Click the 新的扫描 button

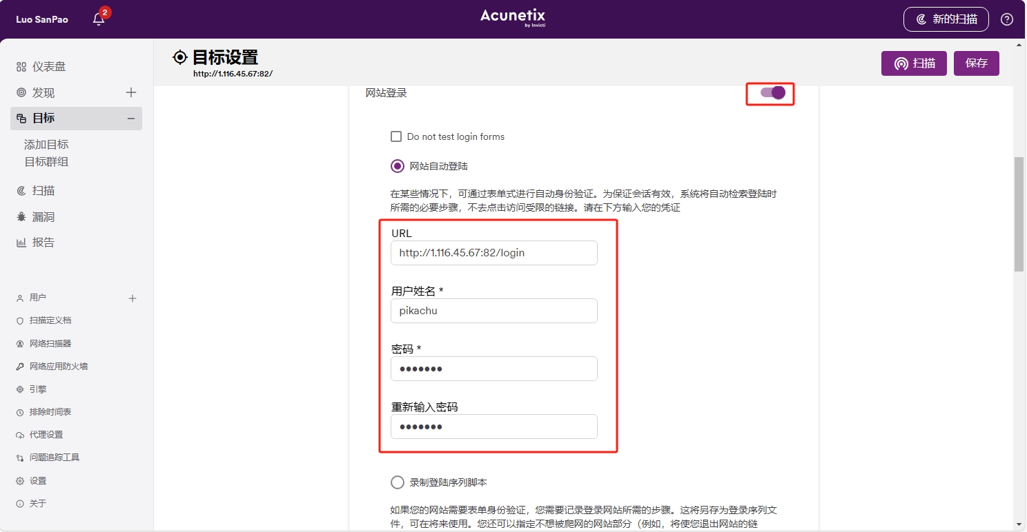(946, 19)
